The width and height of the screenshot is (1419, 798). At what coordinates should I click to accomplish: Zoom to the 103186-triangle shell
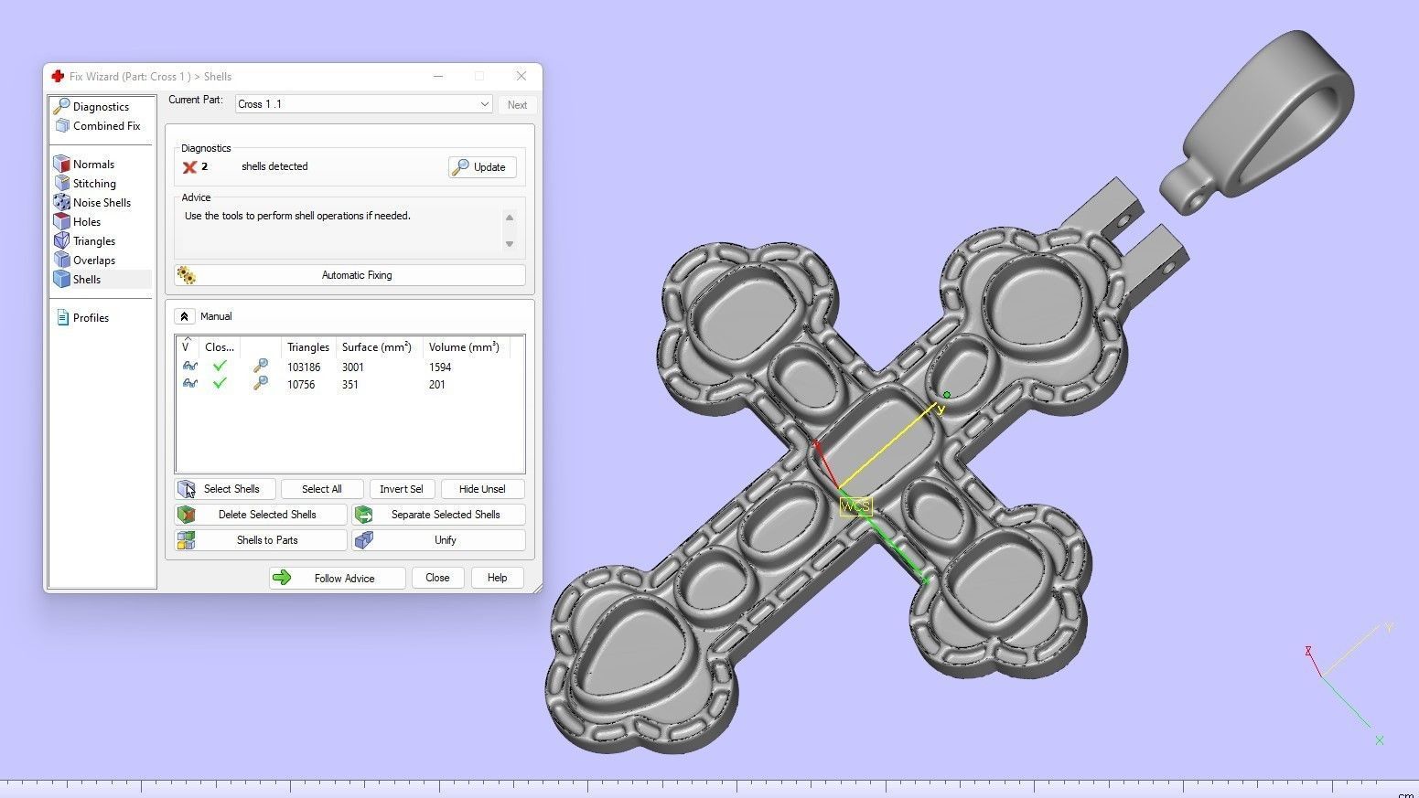261,367
